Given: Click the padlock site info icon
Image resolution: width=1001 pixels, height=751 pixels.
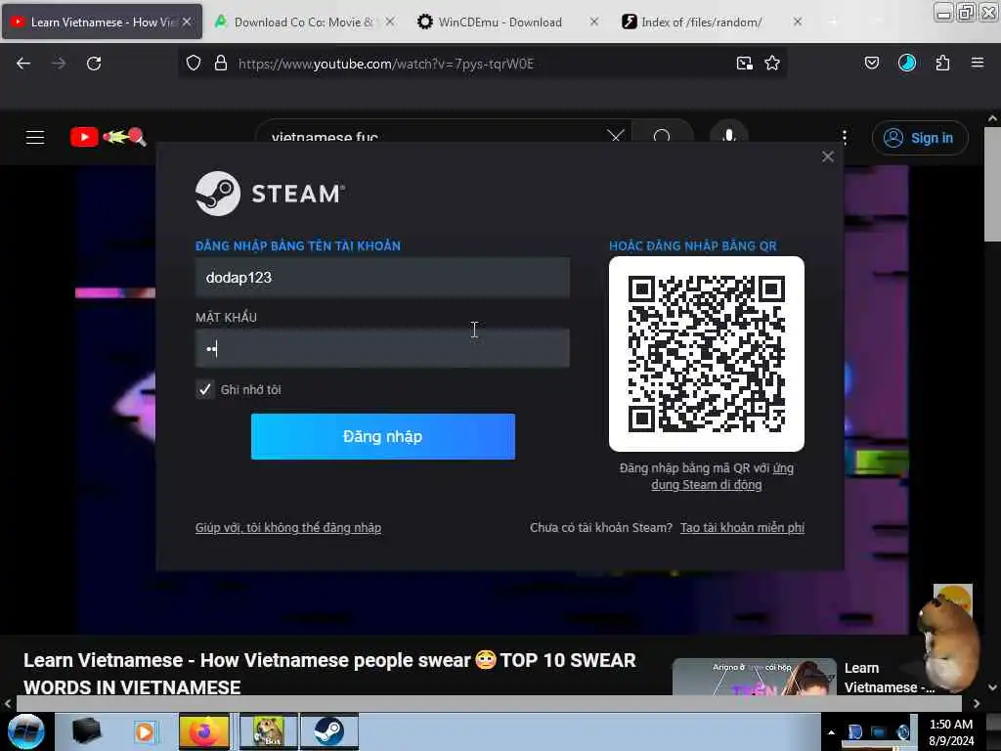Looking at the screenshot, I should 221,64.
